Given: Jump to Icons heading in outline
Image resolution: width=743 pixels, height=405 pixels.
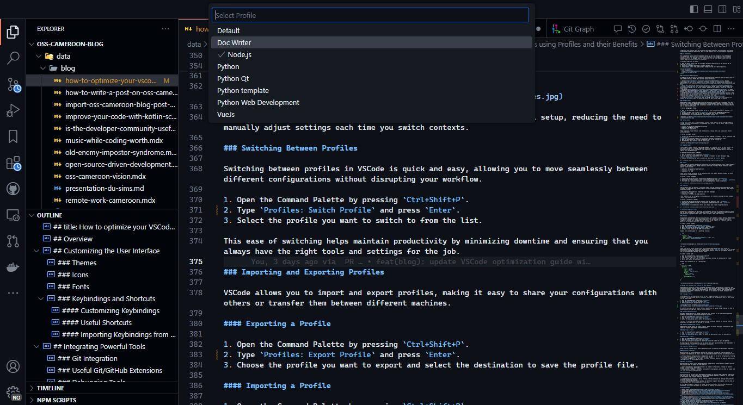Looking at the screenshot, I should pos(102,275).
